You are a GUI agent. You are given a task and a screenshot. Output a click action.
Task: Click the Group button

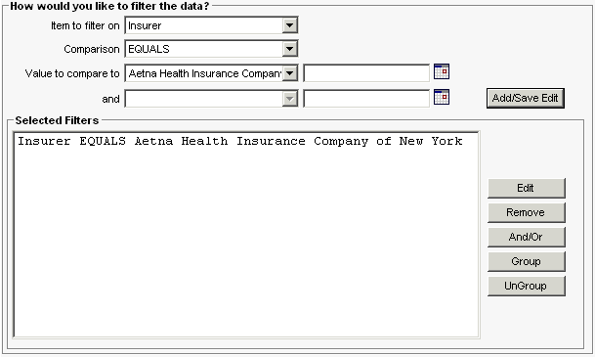pos(526,261)
